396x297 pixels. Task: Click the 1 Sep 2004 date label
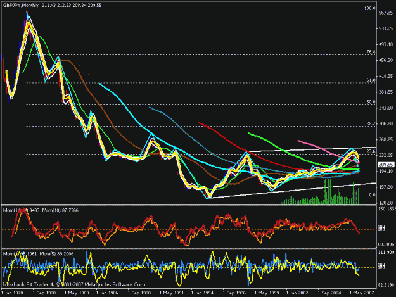coord(329,293)
